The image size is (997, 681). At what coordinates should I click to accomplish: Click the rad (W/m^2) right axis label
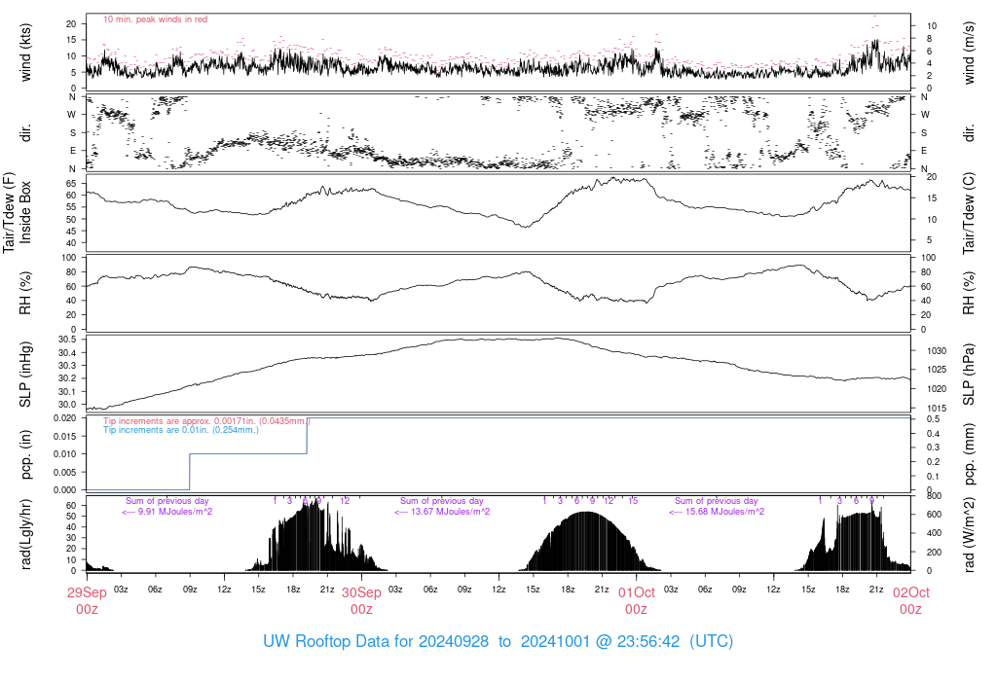click(969, 534)
